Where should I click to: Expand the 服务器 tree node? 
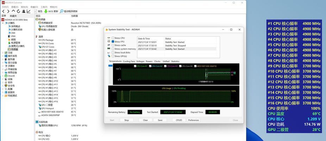tap(3, 59)
